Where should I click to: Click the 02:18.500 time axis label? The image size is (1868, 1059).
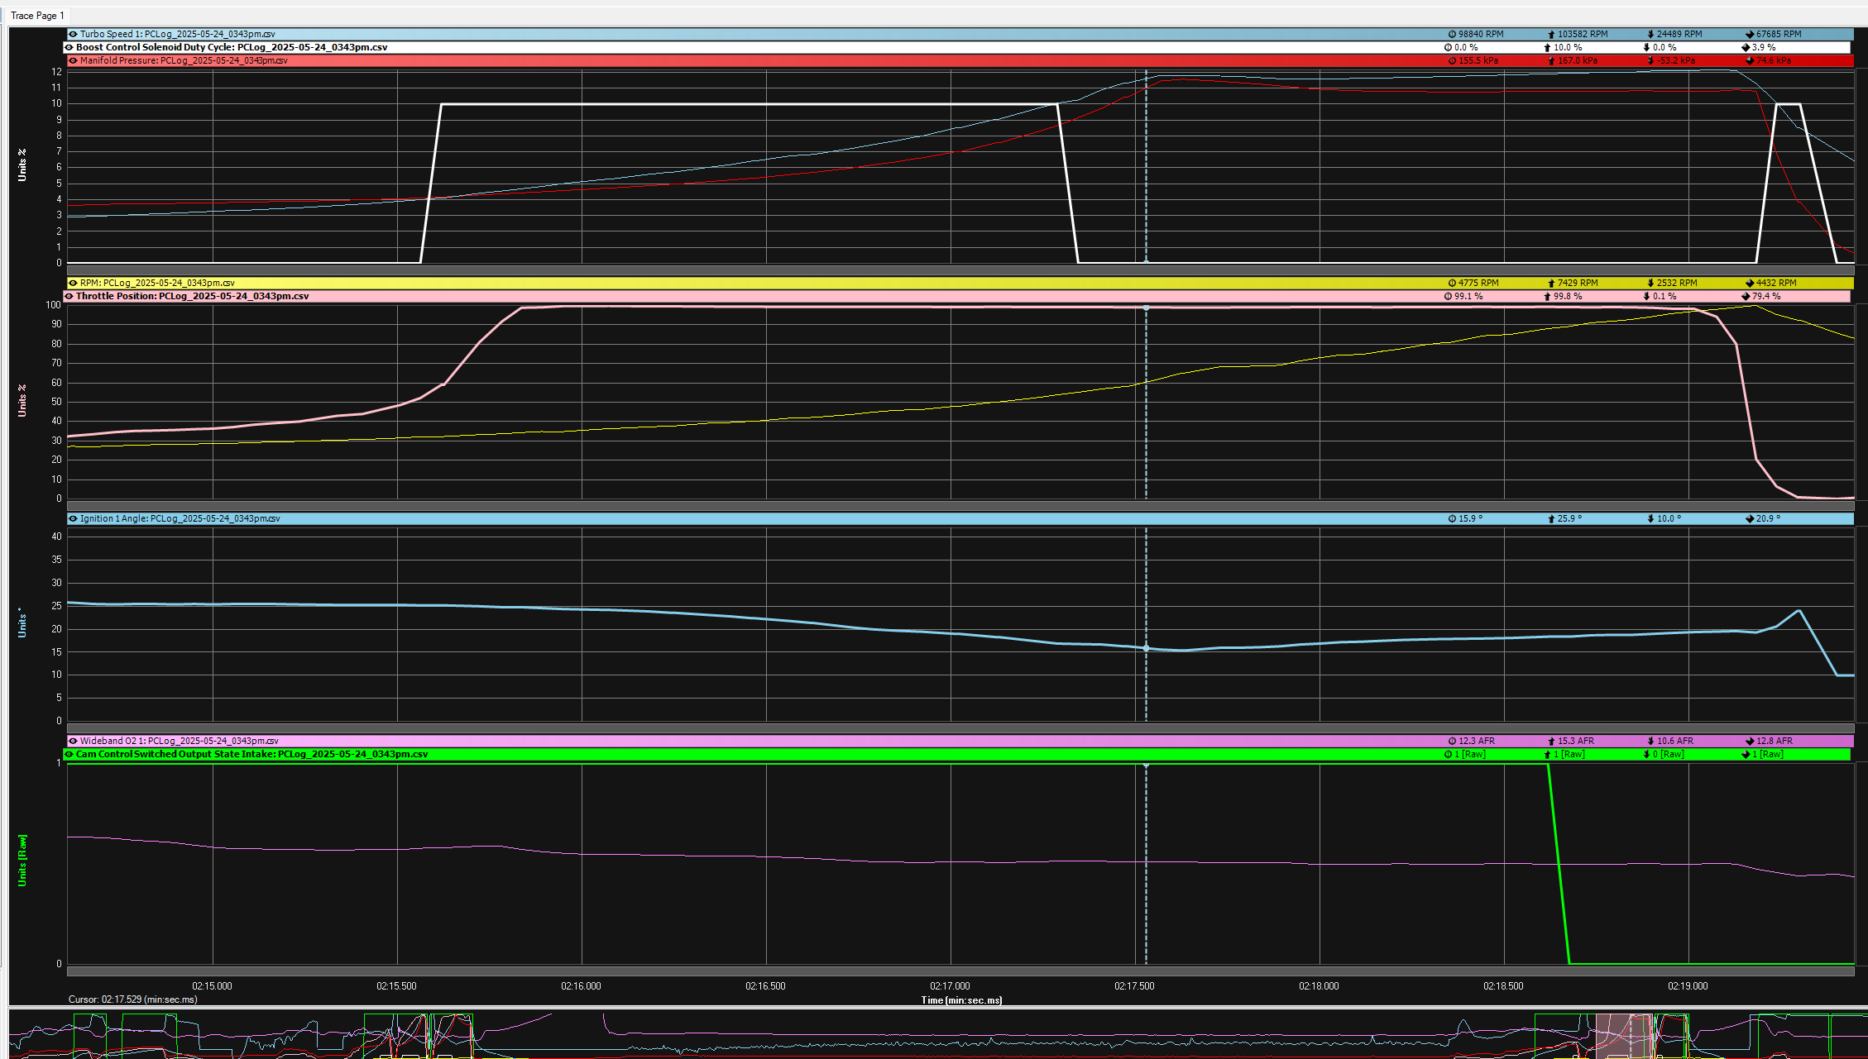(x=1503, y=986)
